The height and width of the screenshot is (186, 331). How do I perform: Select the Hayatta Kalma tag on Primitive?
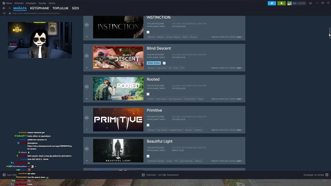(176, 130)
